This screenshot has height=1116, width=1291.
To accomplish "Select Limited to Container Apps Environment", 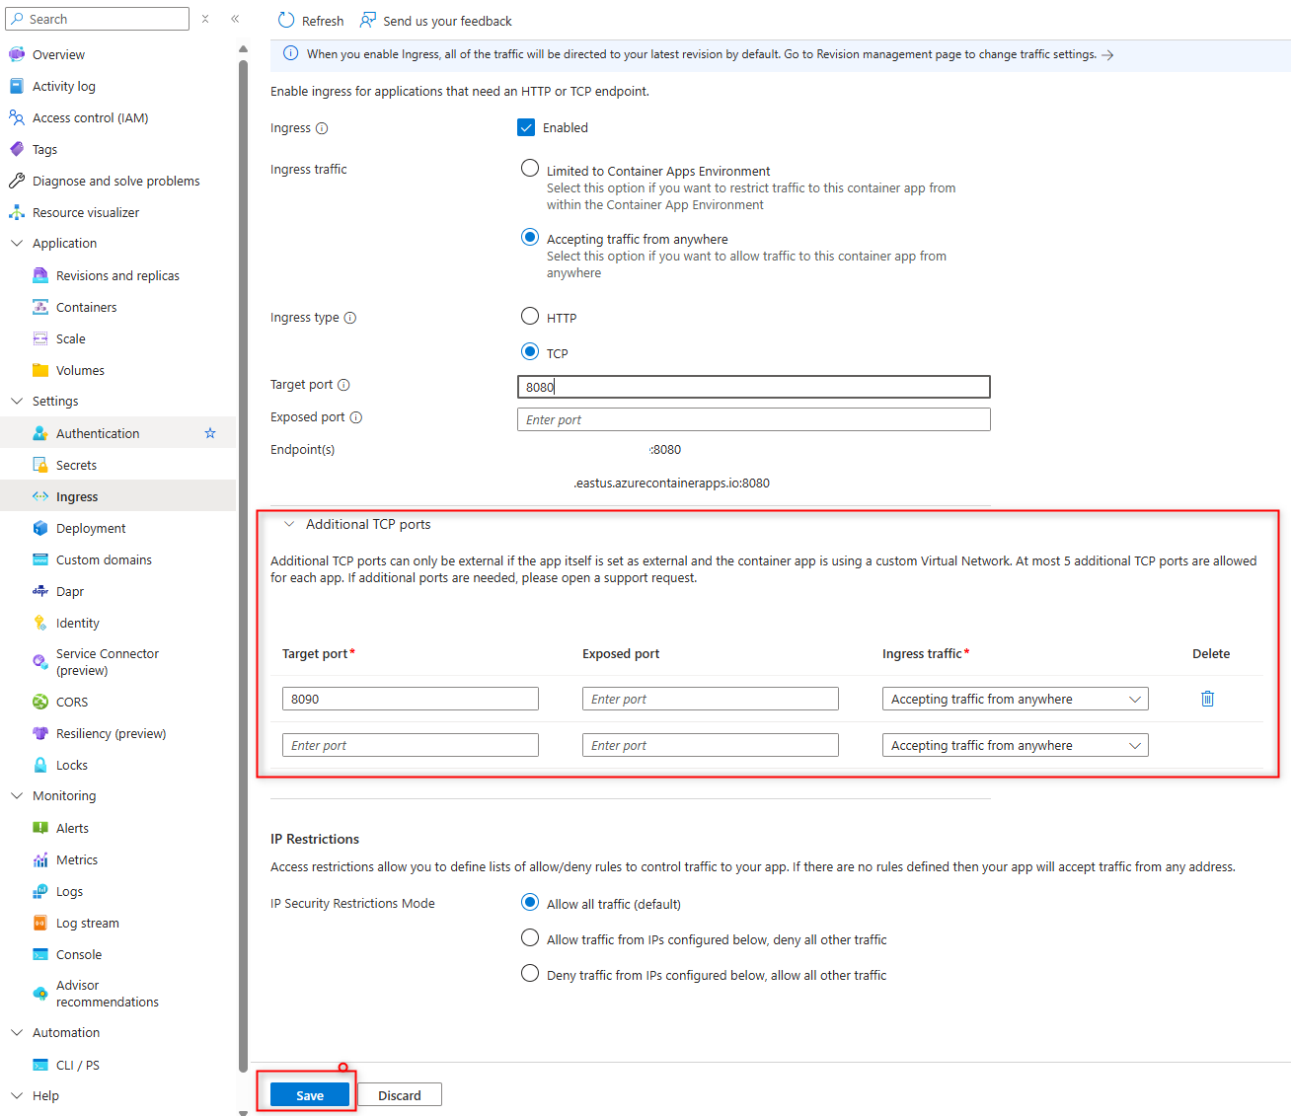I will [x=530, y=169].
